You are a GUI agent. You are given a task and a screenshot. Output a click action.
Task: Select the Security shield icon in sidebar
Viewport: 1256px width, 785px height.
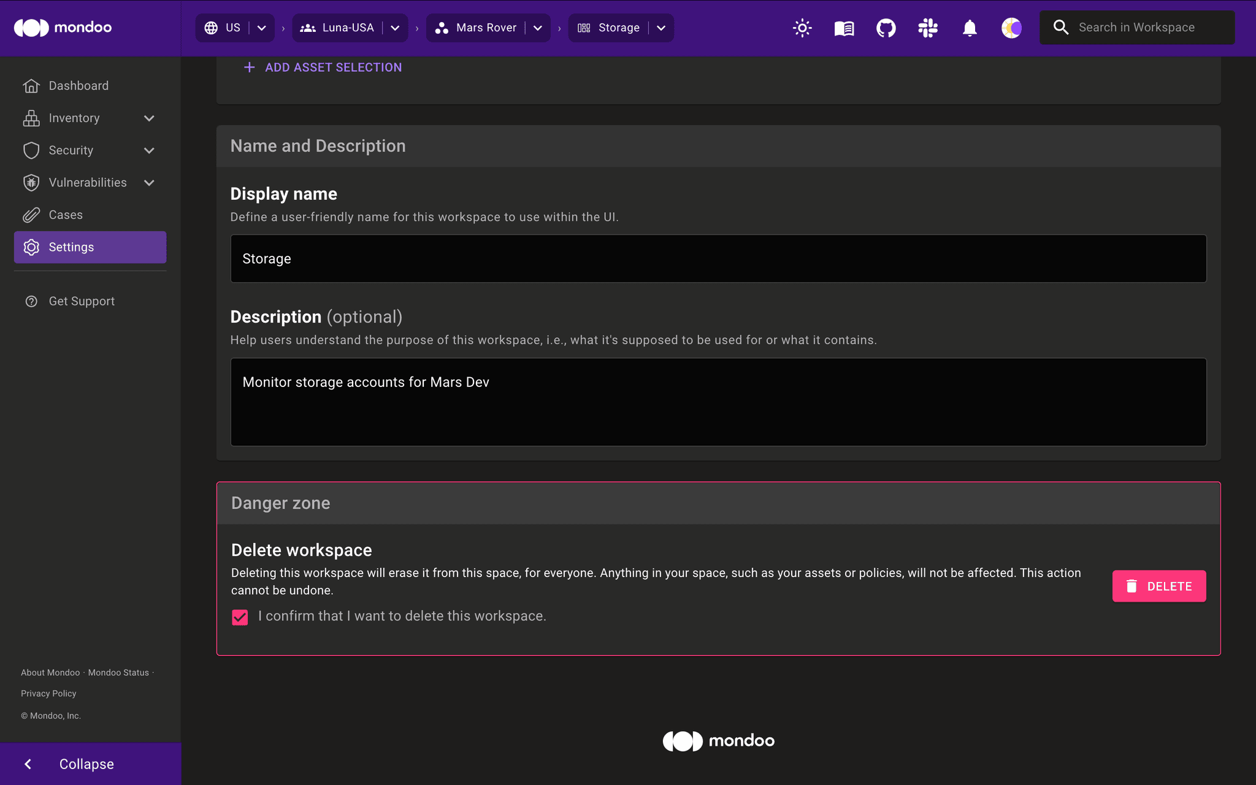[31, 150]
